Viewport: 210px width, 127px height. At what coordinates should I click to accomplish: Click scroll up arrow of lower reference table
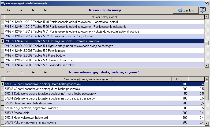(x=207, y=79)
